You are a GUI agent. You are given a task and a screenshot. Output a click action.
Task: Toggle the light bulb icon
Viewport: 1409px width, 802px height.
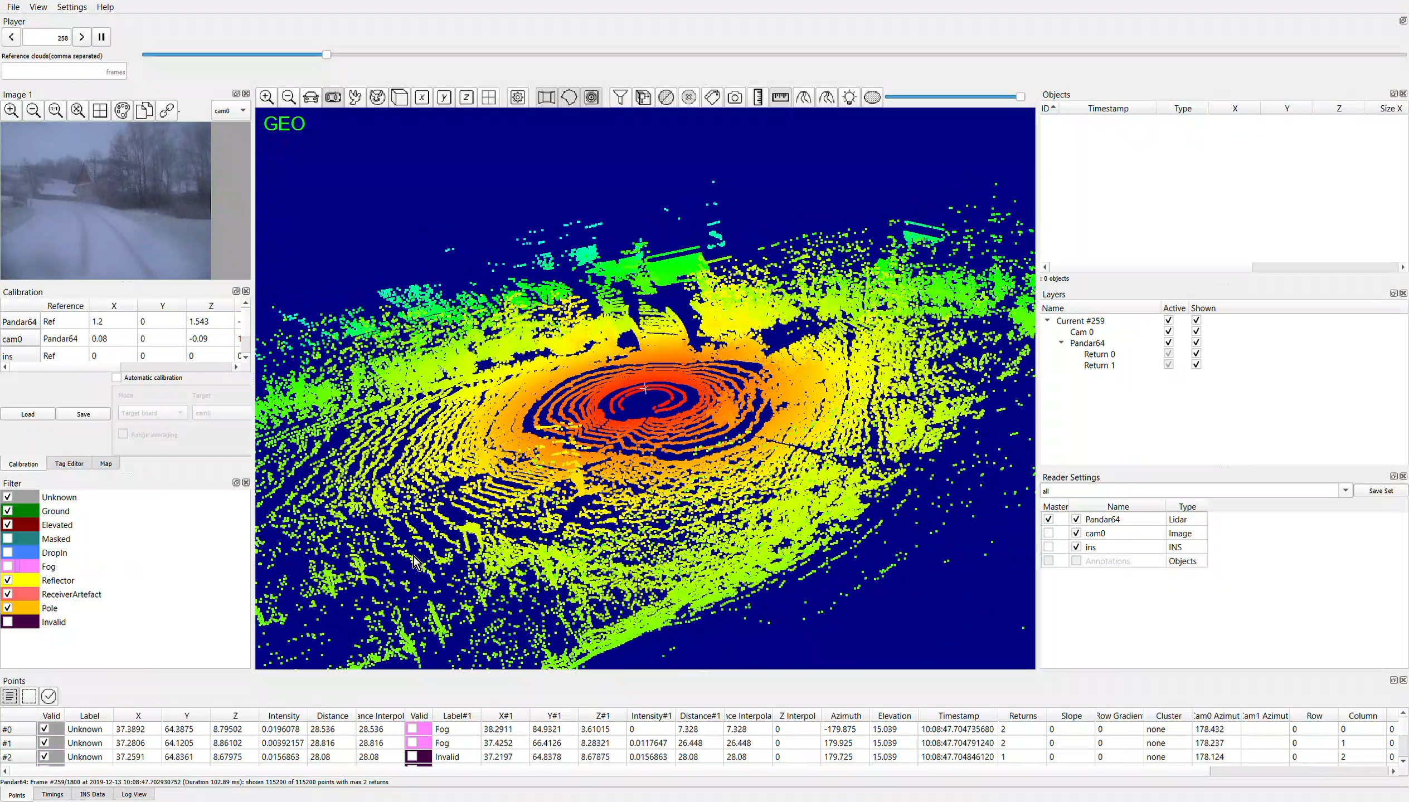tap(849, 97)
